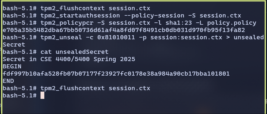Click the policy digest line starting e705a35b
Viewport: 267px width, 114px height.
point(124,30)
